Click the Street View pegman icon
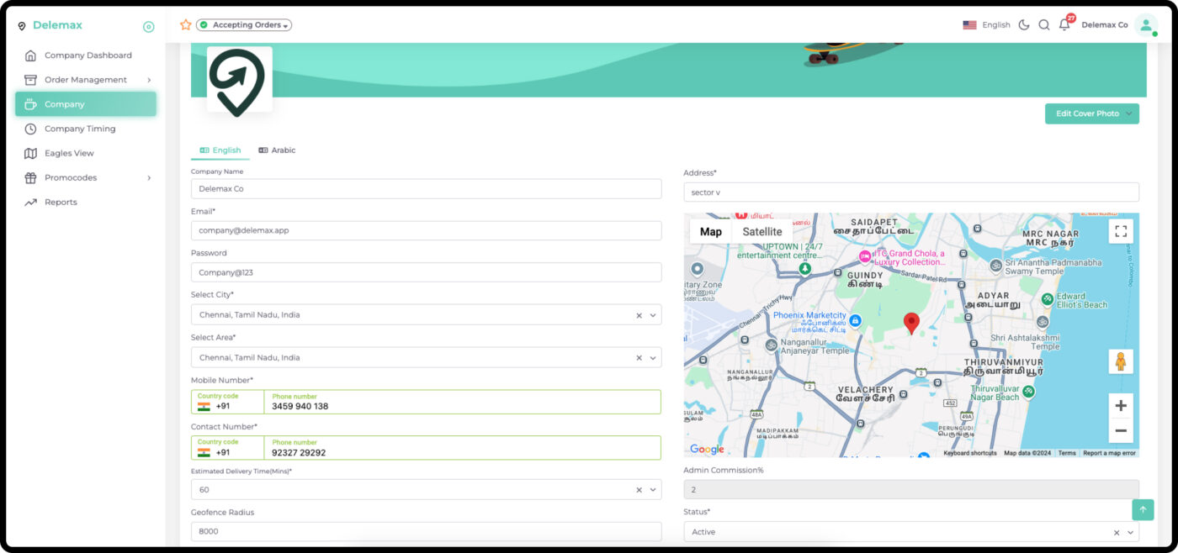Screen dimensions: 1178x553 click(x=1121, y=361)
